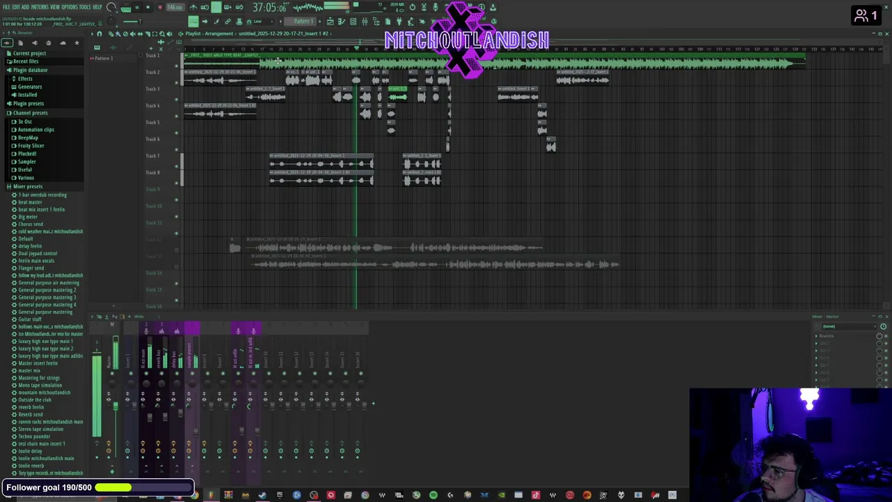Mute Track 5 with its green dot
This screenshot has width=892, height=502.
[x=176, y=132]
